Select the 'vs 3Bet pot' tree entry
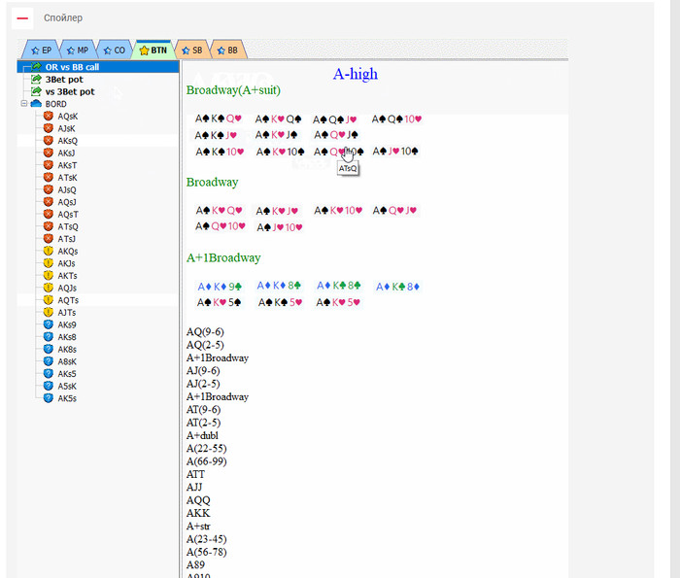 coord(70,91)
